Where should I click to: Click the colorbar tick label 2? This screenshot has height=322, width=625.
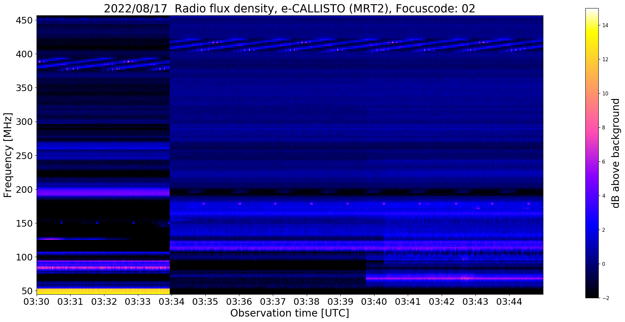click(x=604, y=230)
